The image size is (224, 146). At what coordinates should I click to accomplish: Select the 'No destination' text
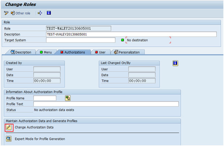click(x=137, y=40)
